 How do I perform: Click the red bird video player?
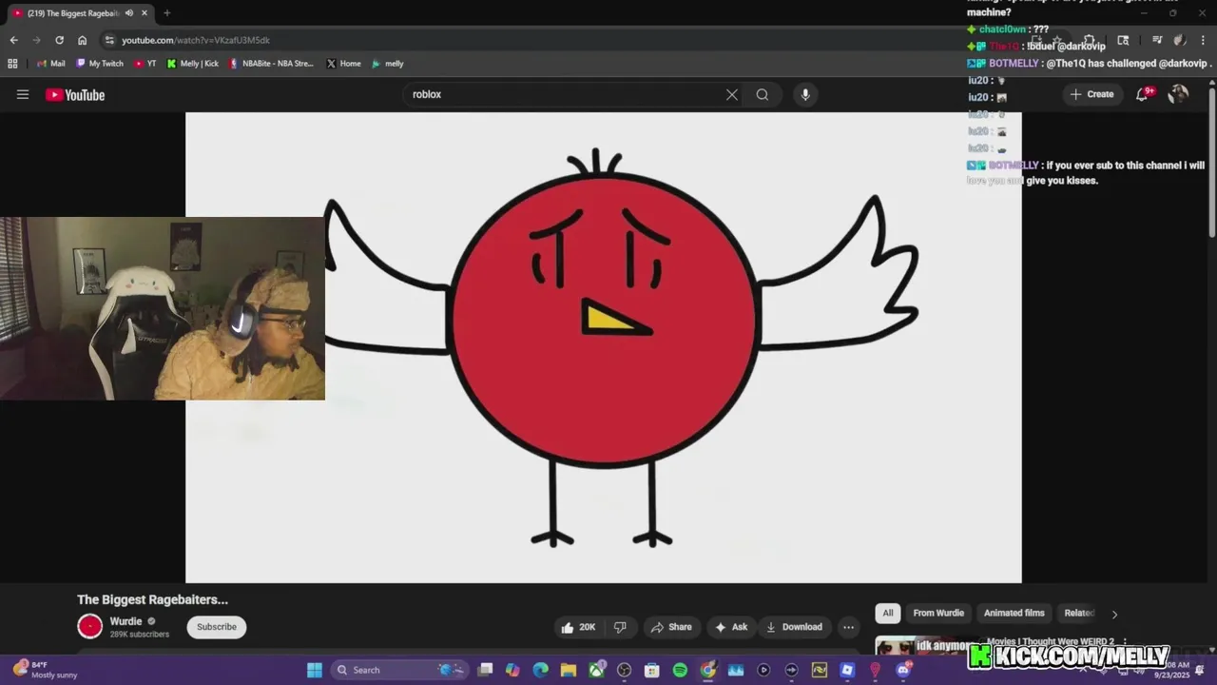(x=604, y=347)
